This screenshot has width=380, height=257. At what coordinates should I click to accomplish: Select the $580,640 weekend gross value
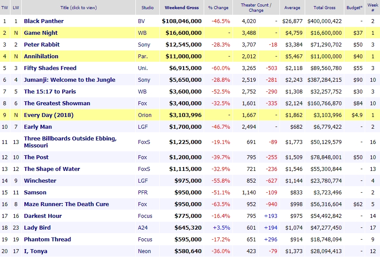click(188, 251)
